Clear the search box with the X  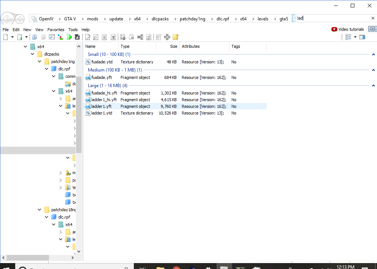[373, 18]
